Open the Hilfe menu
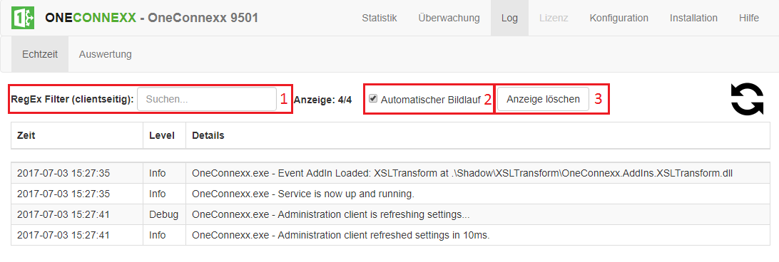The image size is (779, 262). [749, 18]
